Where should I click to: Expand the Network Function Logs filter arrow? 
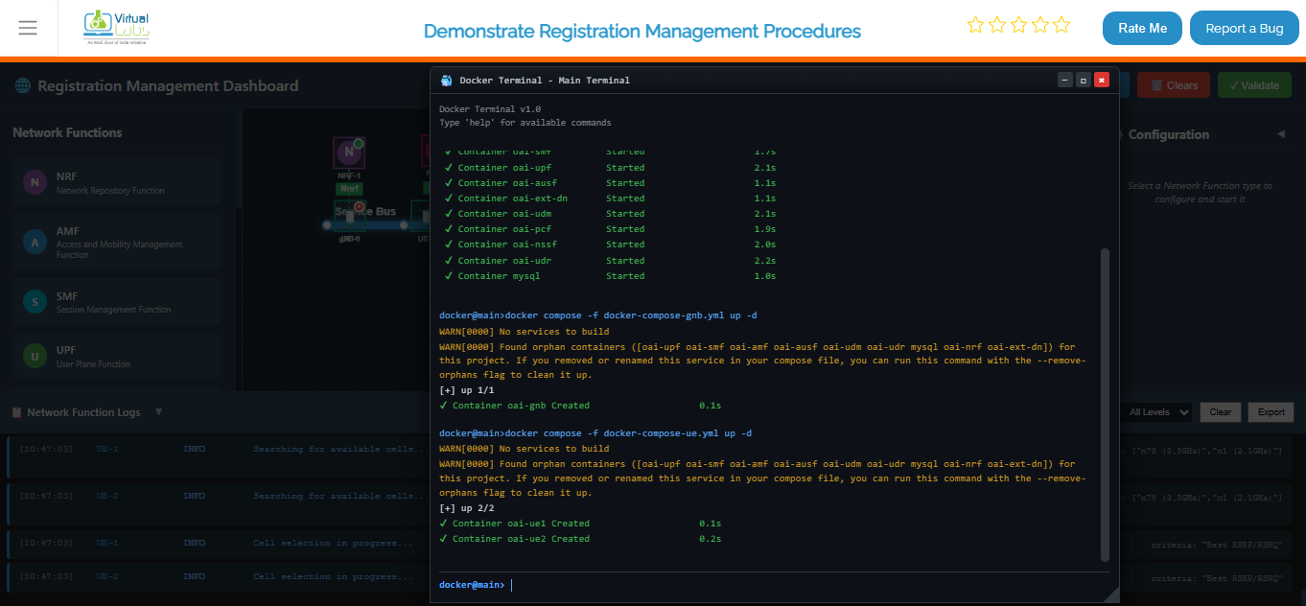[x=158, y=411]
